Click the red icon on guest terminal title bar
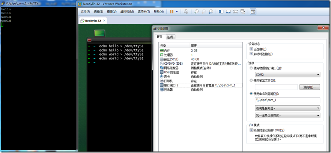 coord(89,40)
